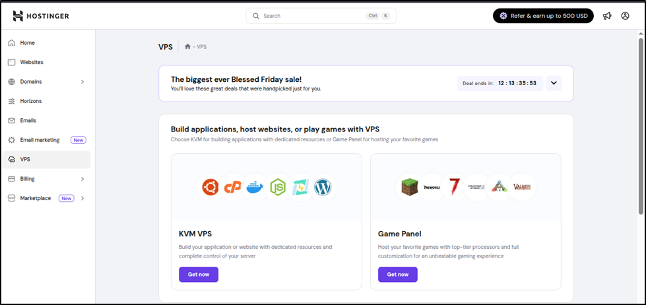This screenshot has height=305, width=646.
Task: Click Get now for KVM VPS
Action: 198,274
